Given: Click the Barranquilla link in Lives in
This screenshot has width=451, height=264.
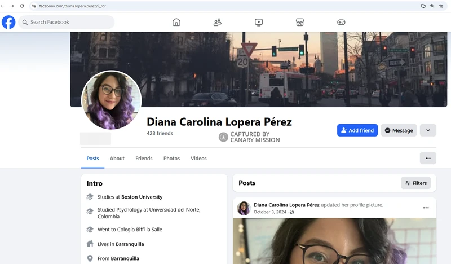Looking at the screenshot, I should coord(130,244).
